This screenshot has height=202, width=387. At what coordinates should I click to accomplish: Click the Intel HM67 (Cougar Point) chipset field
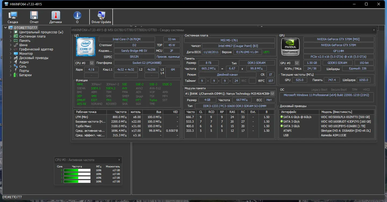pos(238,46)
